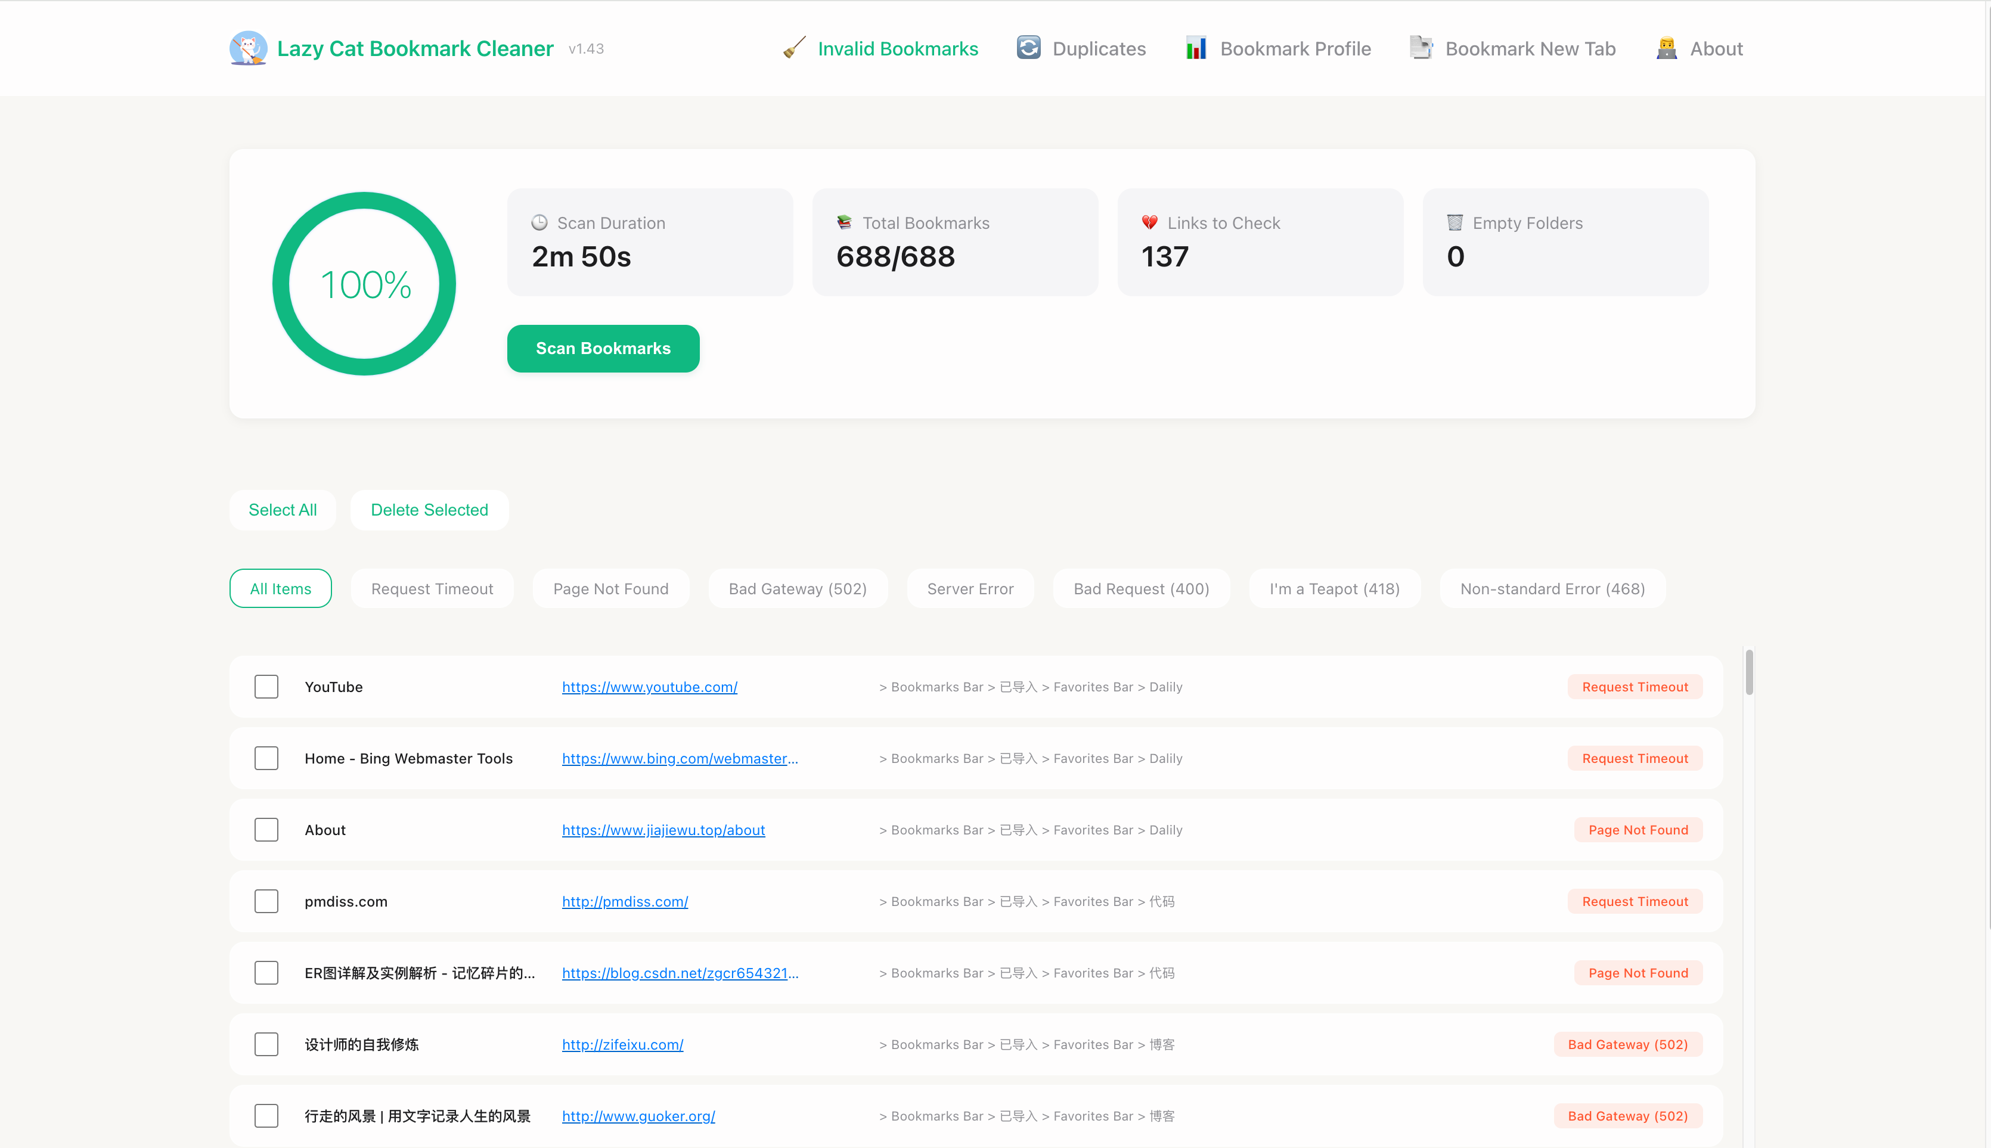This screenshot has width=1991, height=1148.
Task: Click the About person icon
Action: coord(1666,48)
